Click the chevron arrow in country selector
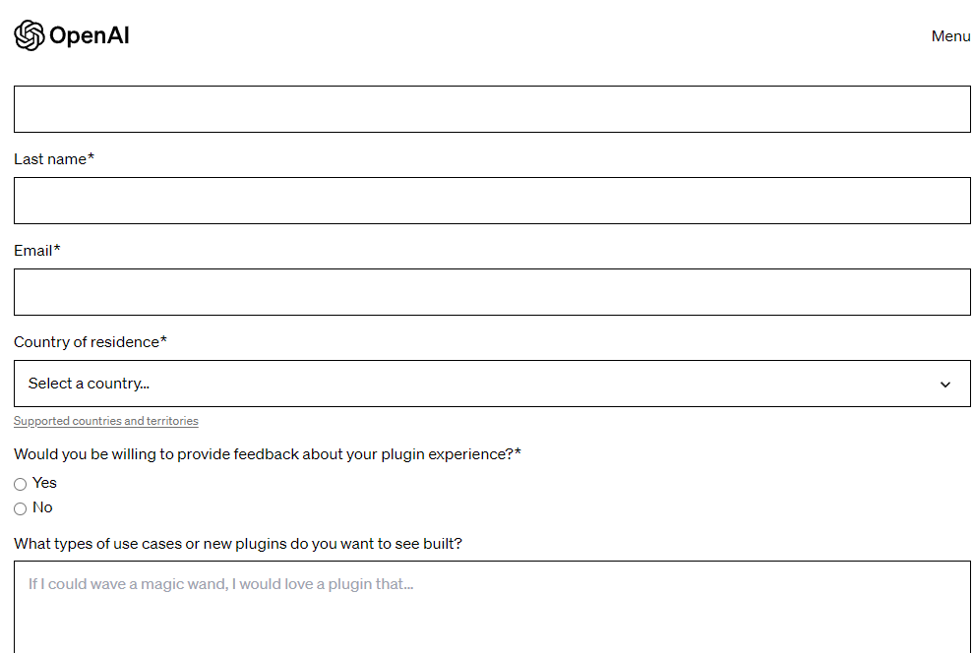 tap(944, 385)
